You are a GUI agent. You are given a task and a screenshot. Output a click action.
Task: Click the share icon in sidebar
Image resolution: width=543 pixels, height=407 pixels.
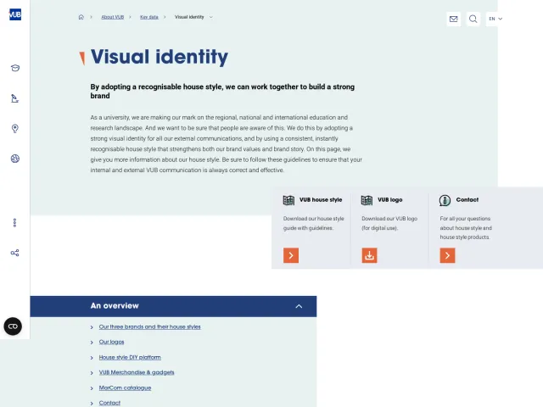pyautogui.click(x=14, y=253)
